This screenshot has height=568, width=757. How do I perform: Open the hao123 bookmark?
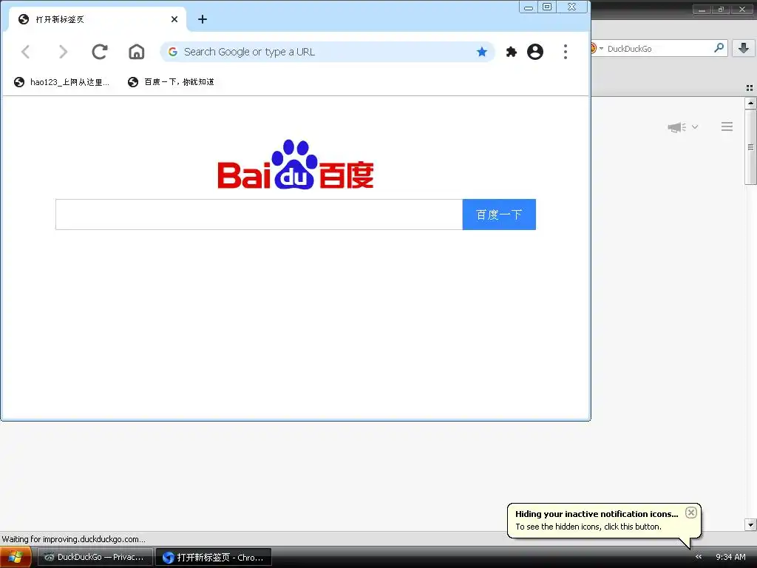[62, 82]
